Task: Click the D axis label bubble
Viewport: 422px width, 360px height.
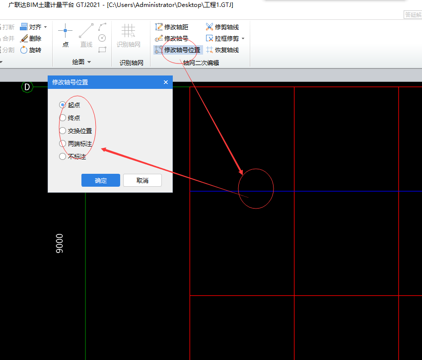Action: 27,87
